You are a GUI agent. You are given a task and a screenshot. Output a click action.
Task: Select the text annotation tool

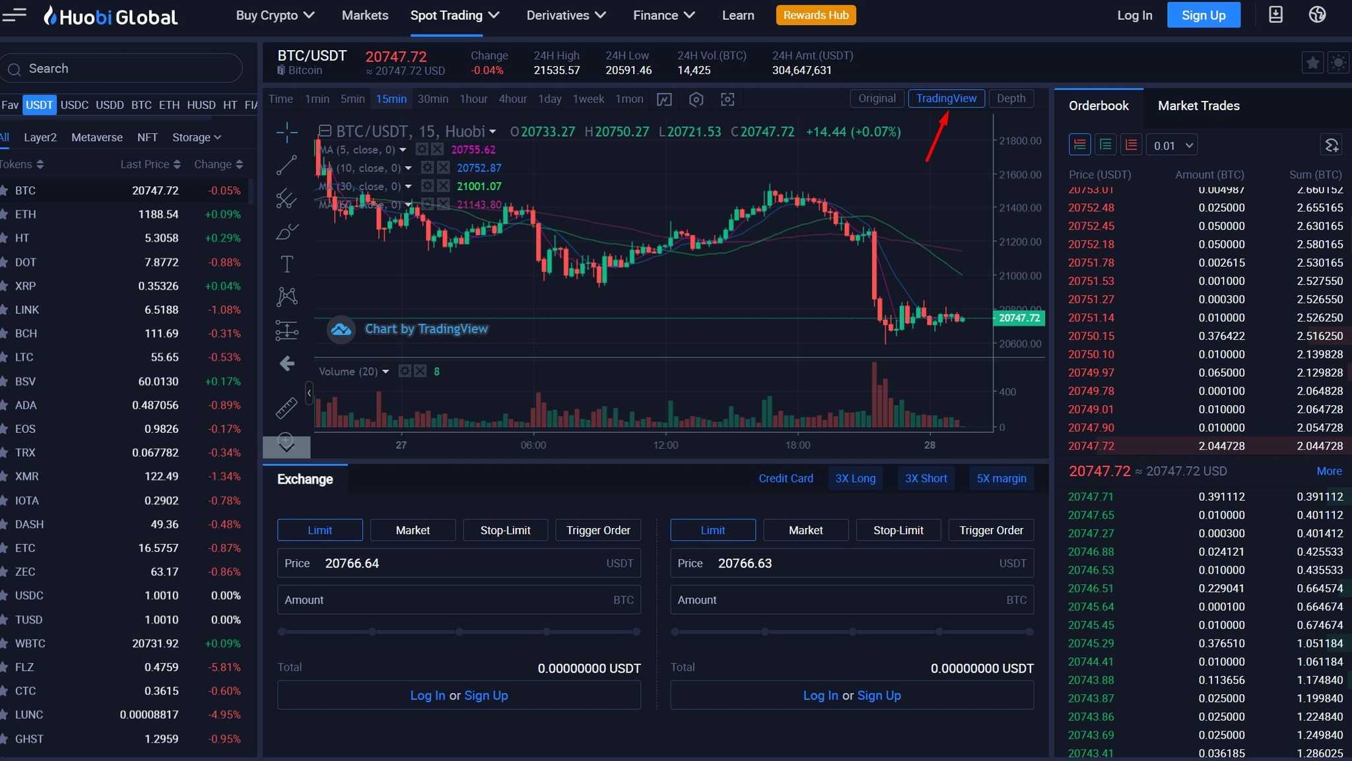(x=287, y=264)
